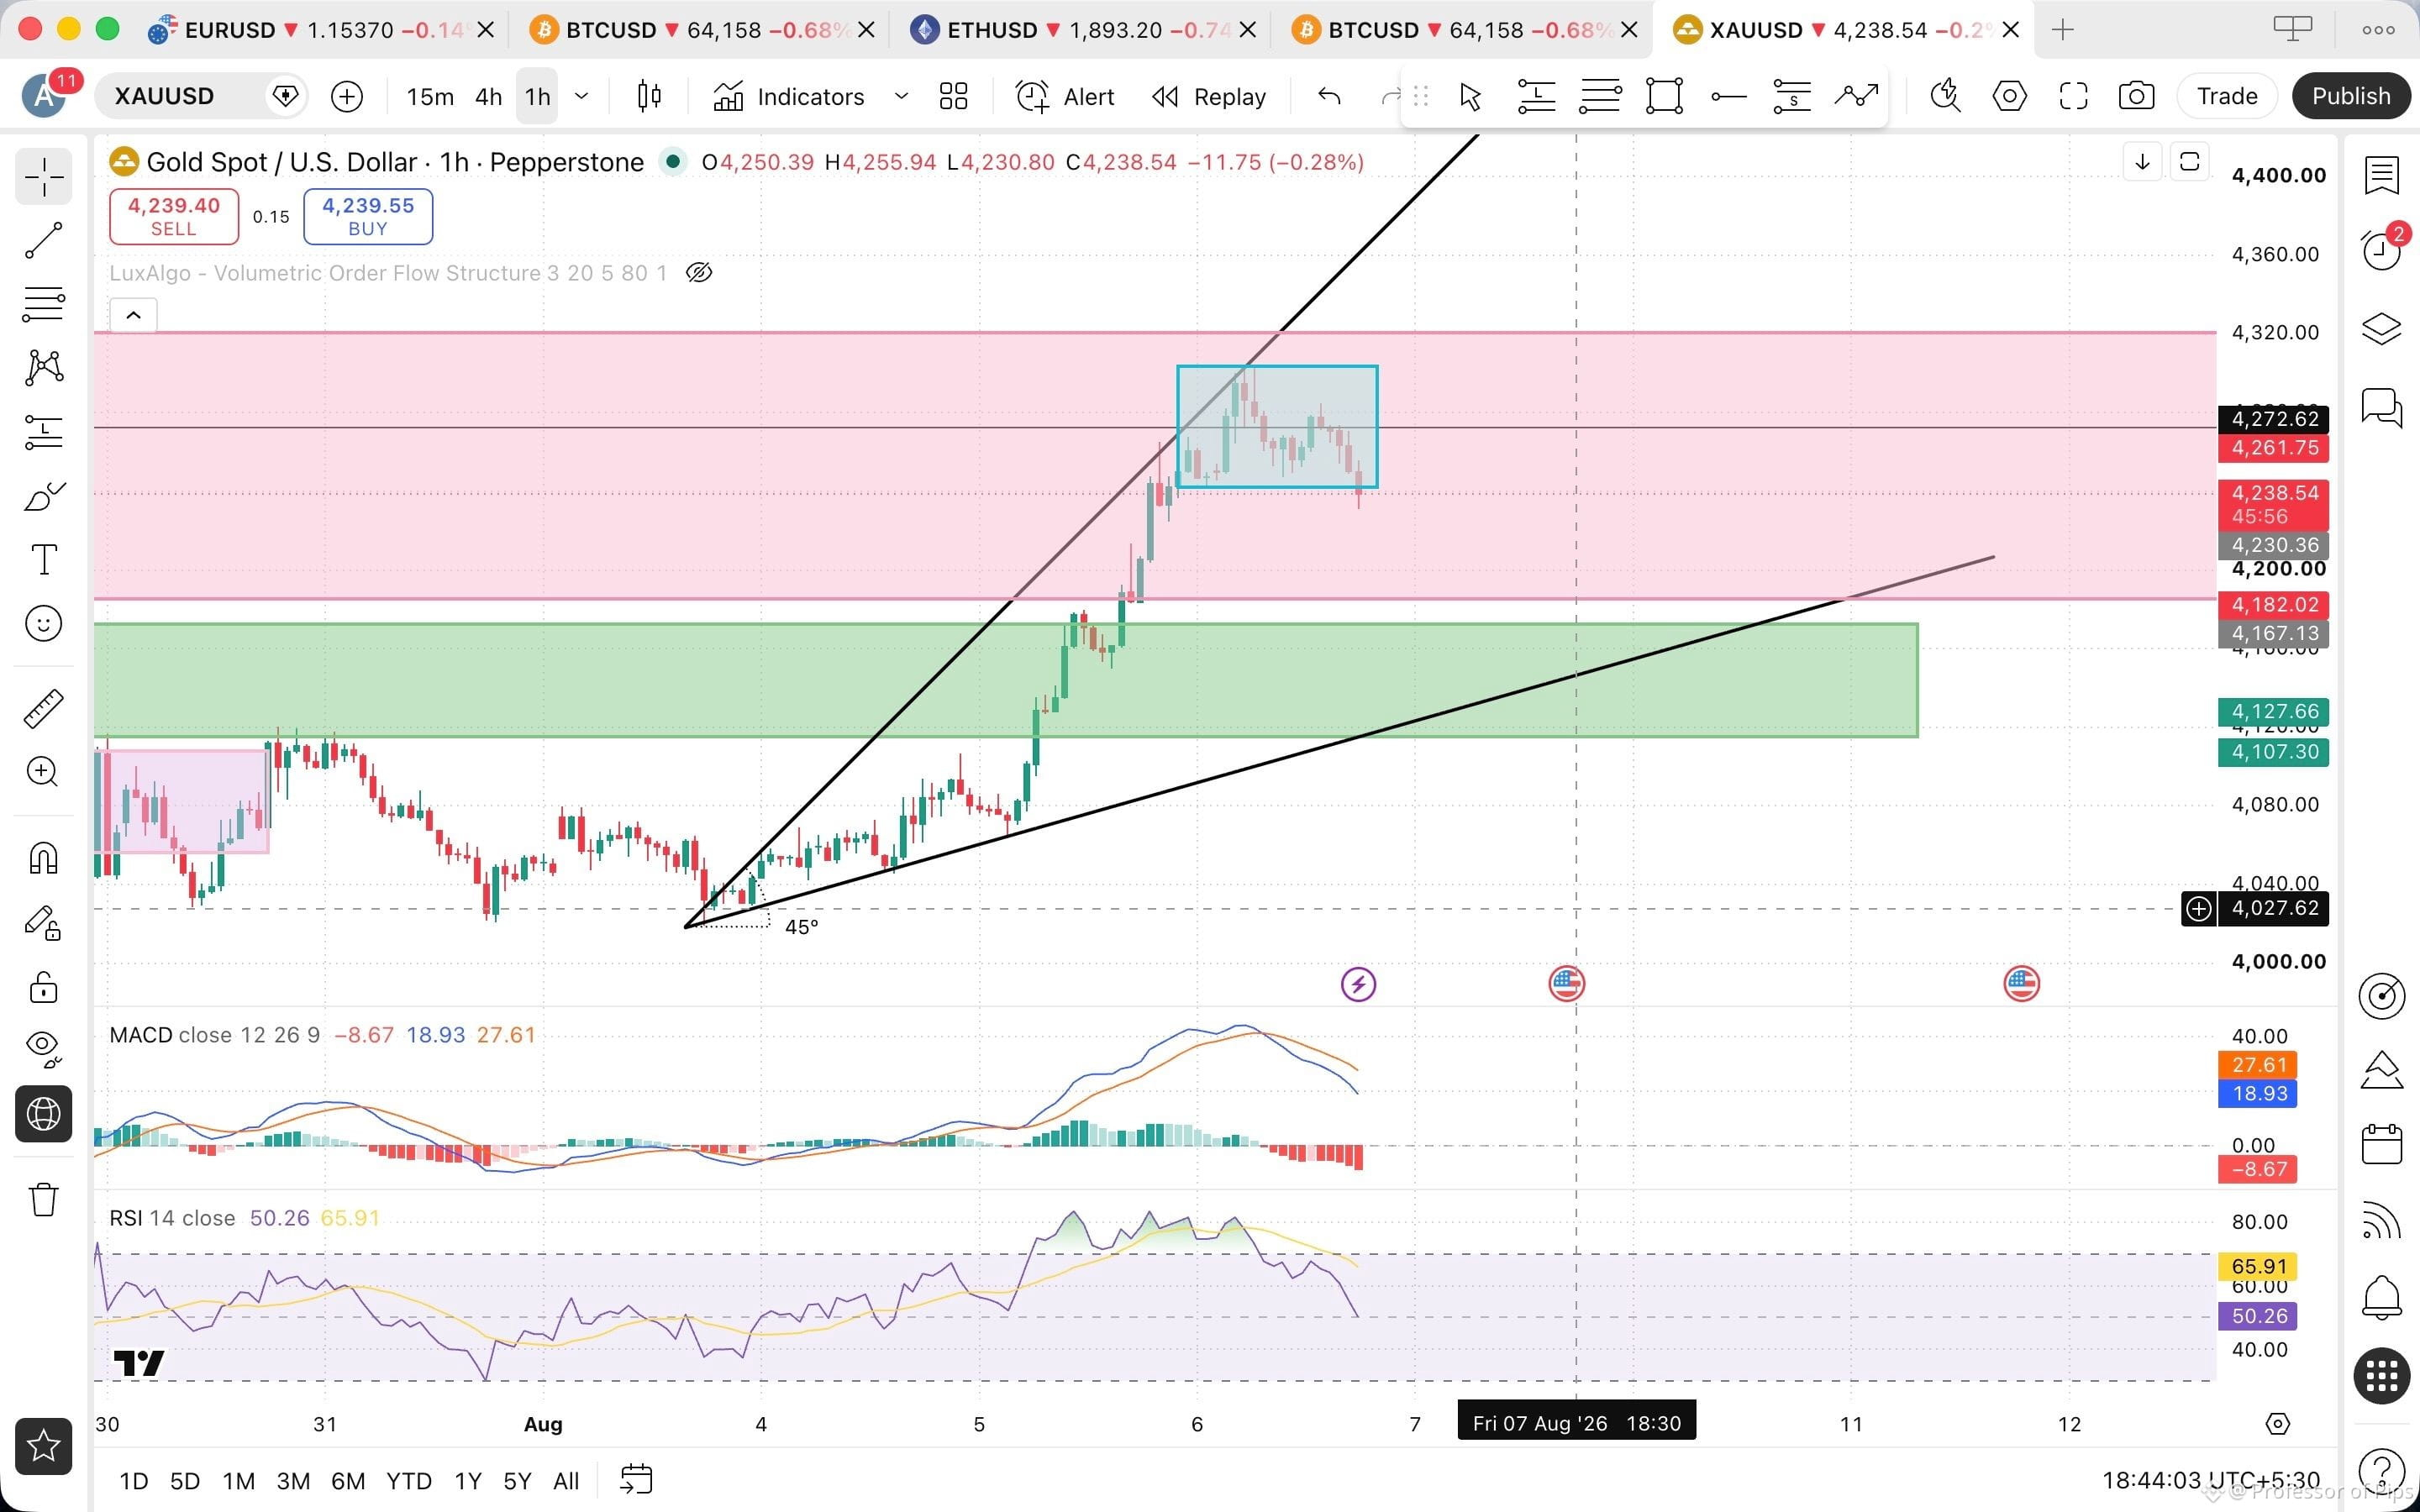The image size is (2420, 1512).
Task: Toggle stay in drawing mode
Action: click(44, 922)
